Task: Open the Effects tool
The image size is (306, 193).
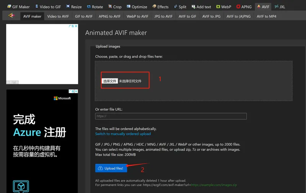Action: 160,7
